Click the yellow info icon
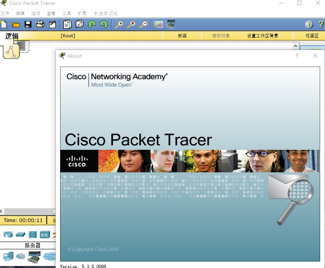325x268 pixels. [309, 24]
